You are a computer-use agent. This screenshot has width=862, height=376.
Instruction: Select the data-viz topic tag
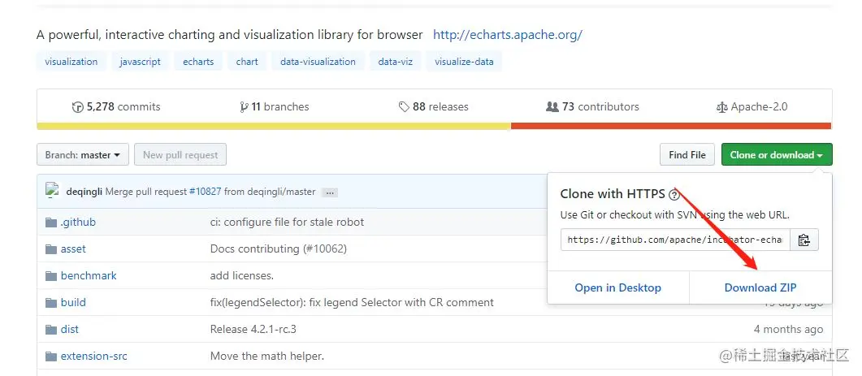[396, 62]
